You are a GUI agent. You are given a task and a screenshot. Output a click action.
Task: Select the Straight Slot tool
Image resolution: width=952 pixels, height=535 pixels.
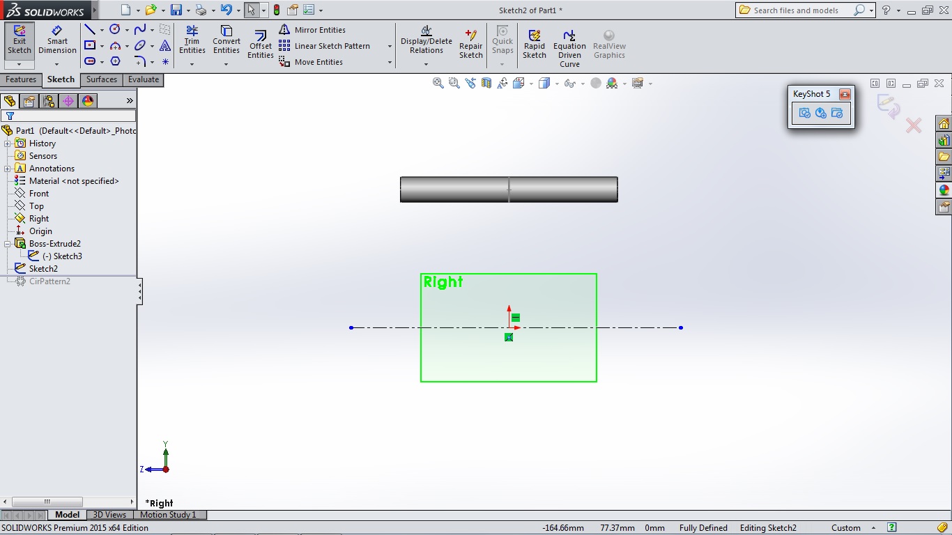[90, 61]
